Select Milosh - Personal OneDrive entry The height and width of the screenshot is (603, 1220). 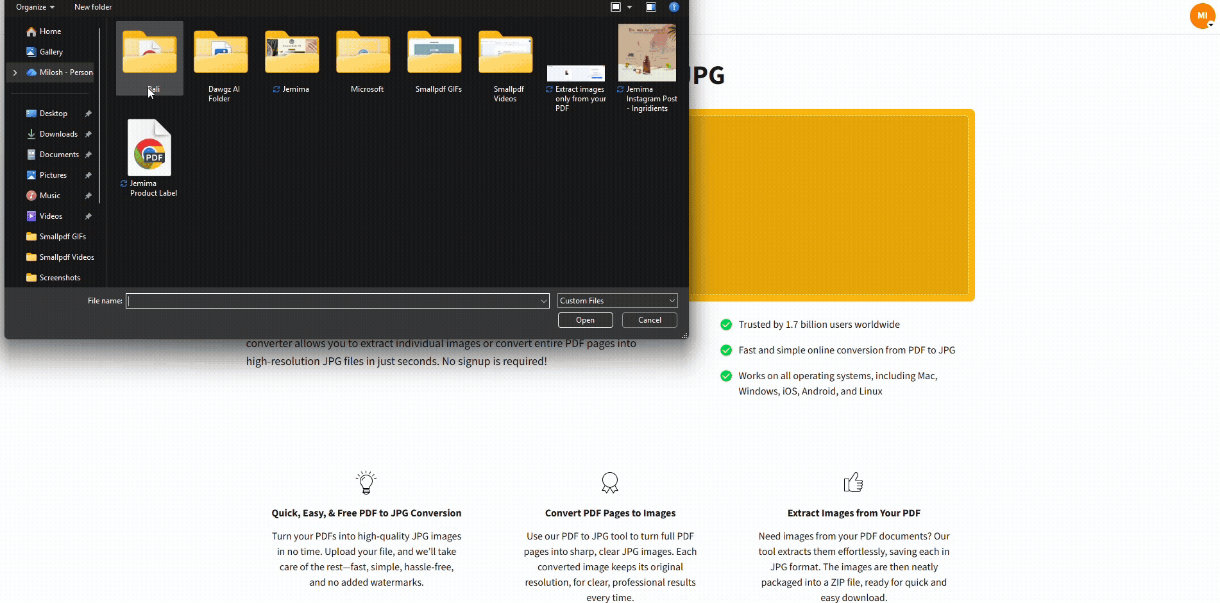[59, 72]
